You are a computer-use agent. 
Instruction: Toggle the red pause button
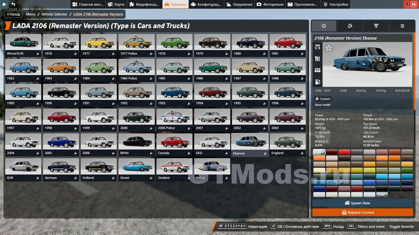[x=414, y=4]
